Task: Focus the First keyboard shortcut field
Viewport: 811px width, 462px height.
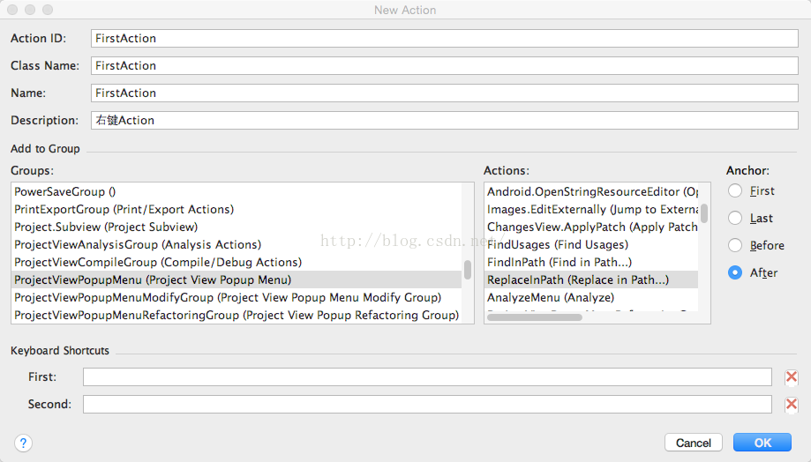Action: (427, 376)
